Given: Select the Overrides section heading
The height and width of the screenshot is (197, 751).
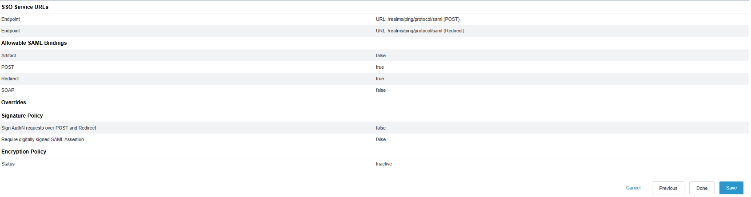Looking at the screenshot, I should tap(14, 102).
